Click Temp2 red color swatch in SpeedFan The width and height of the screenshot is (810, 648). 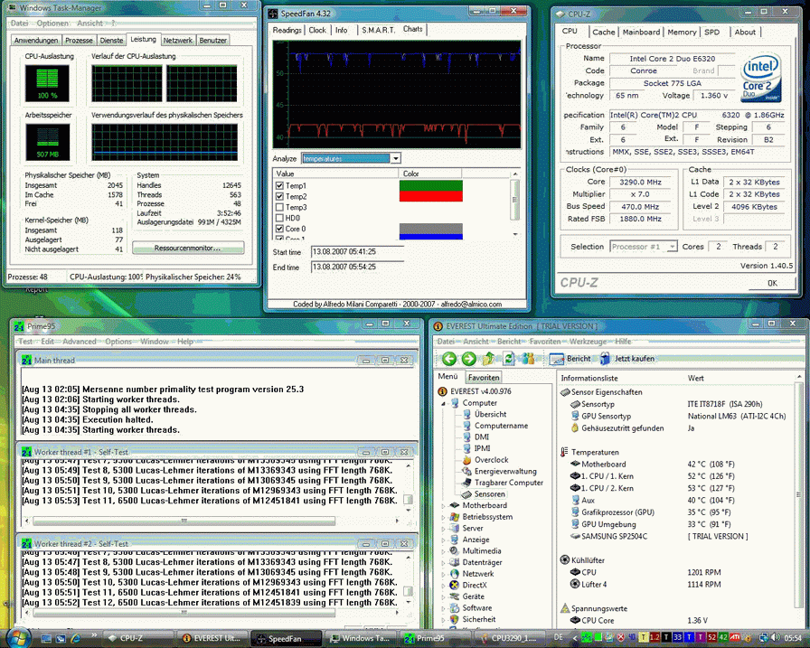pyautogui.click(x=431, y=196)
